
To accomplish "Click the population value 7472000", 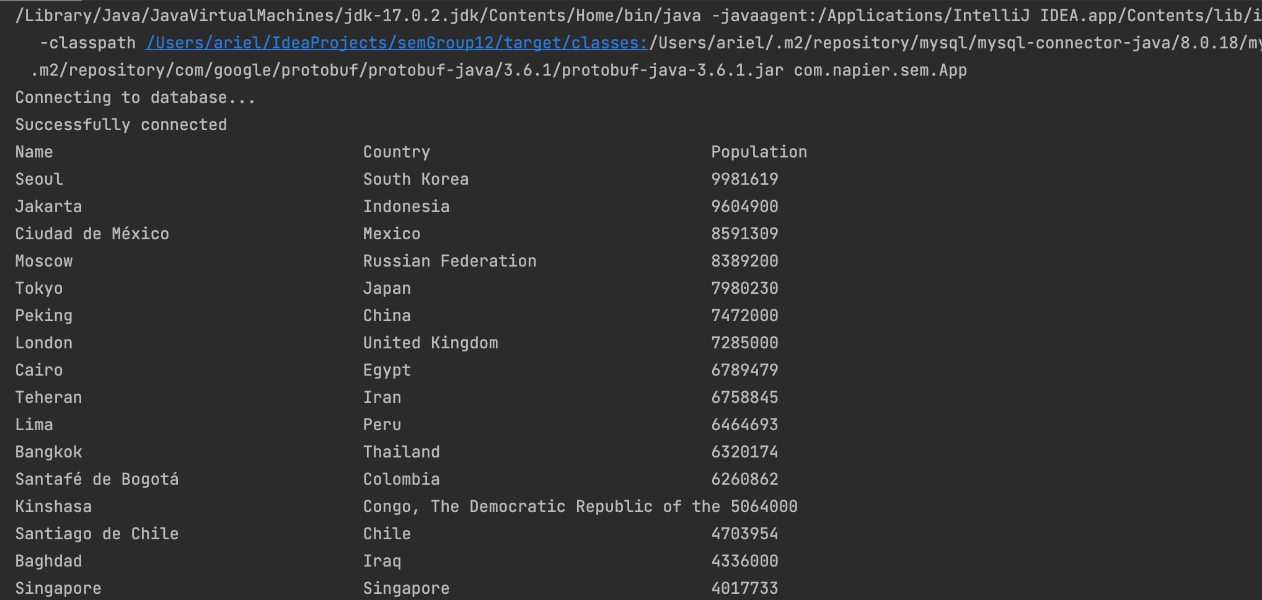I will coord(744,315).
